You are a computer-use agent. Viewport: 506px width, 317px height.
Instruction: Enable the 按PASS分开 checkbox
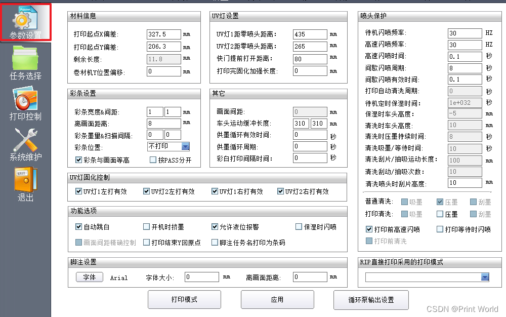(x=153, y=160)
